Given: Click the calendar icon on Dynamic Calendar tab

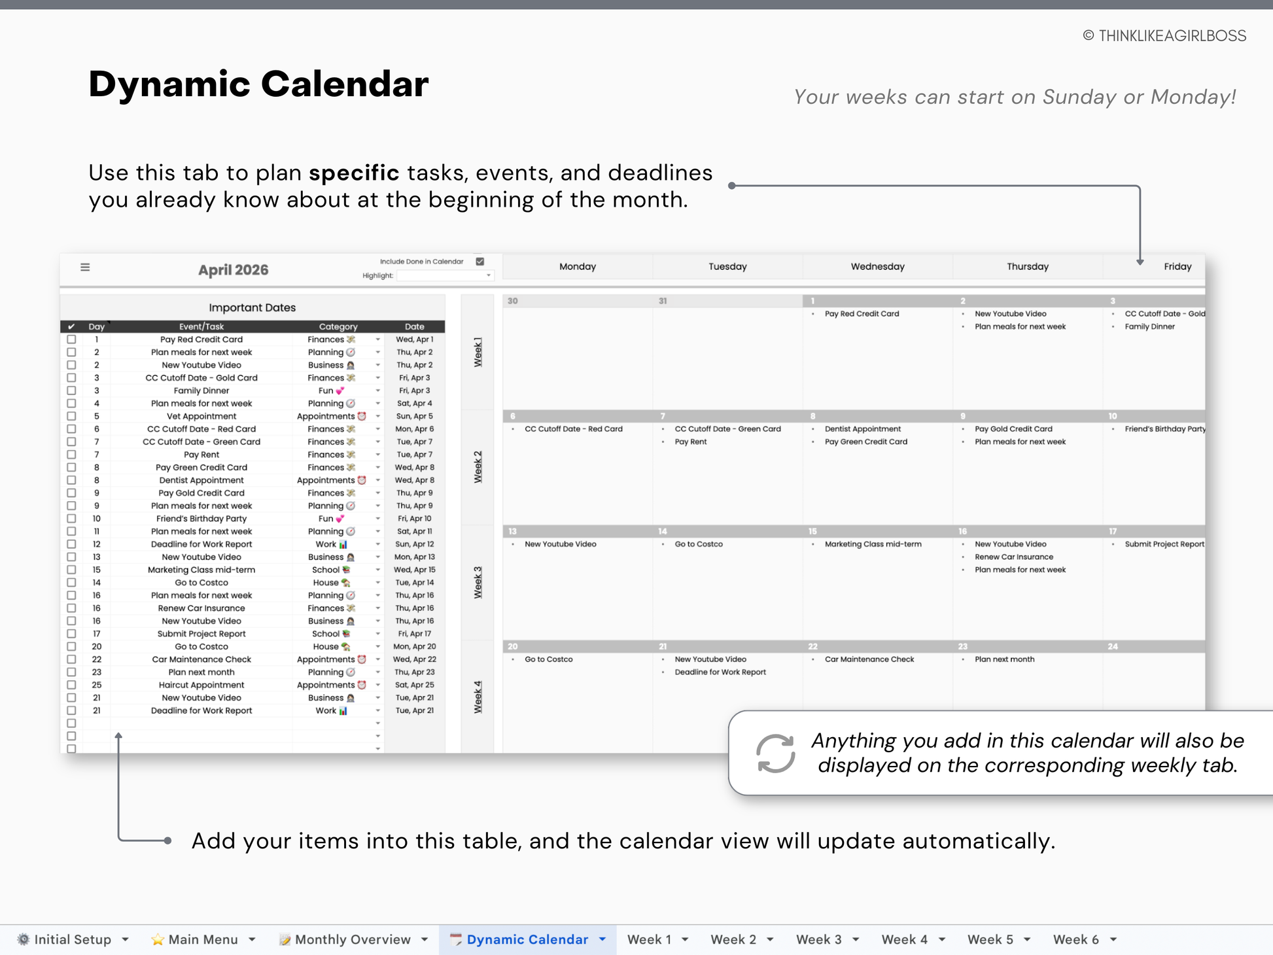Looking at the screenshot, I should coord(456,939).
